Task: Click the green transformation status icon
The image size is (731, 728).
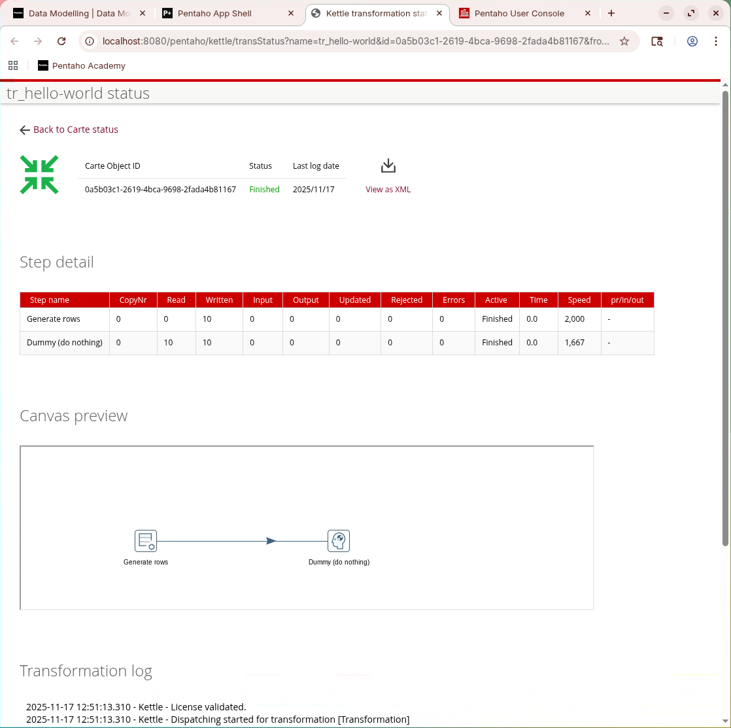Action: pyautogui.click(x=39, y=175)
